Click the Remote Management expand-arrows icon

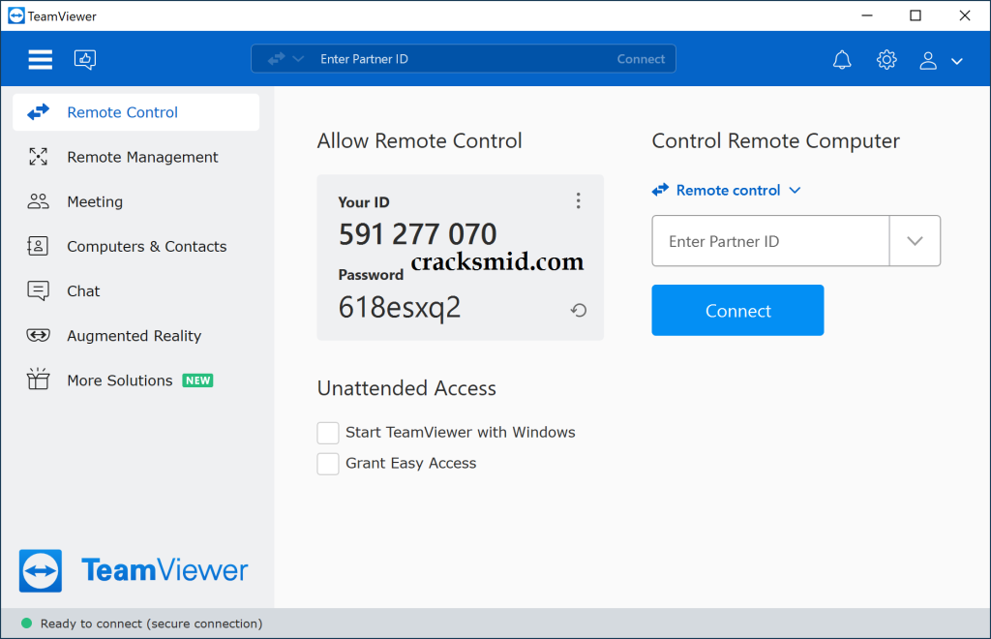pos(38,157)
